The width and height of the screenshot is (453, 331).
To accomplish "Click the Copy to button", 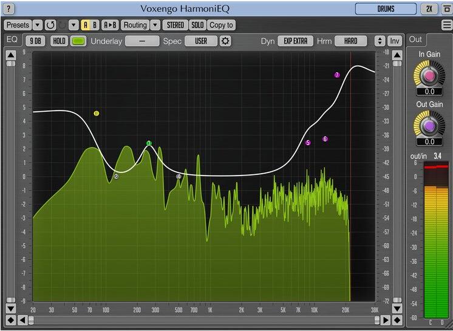I will pyautogui.click(x=221, y=25).
